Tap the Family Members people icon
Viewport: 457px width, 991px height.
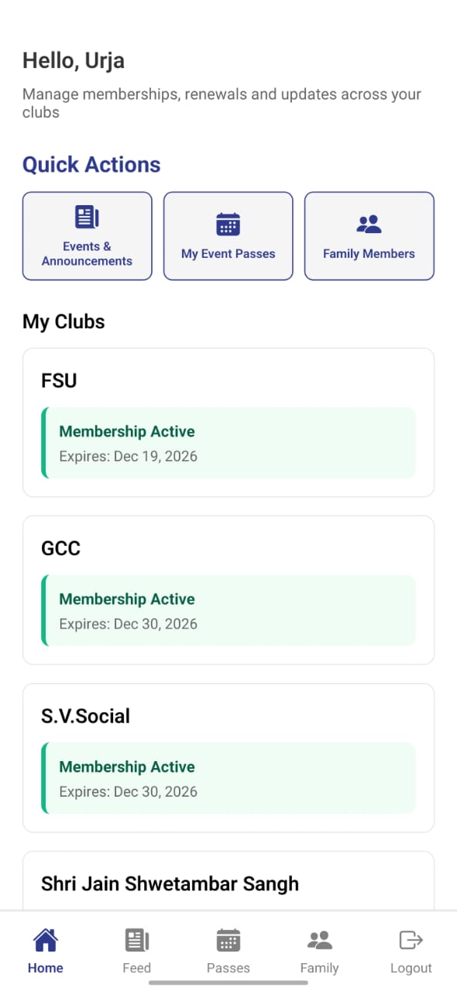click(x=369, y=224)
